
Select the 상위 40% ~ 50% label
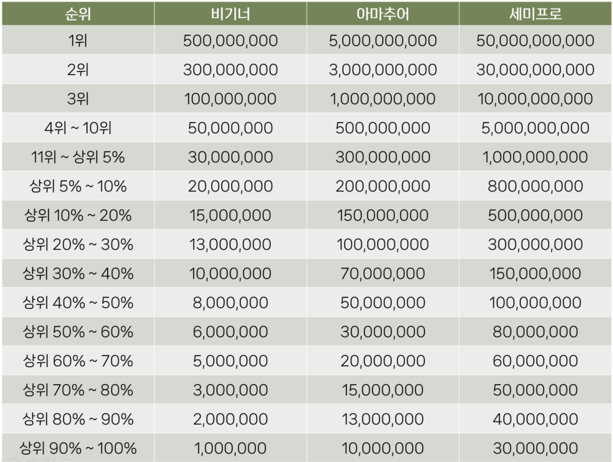tap(78, 302)
